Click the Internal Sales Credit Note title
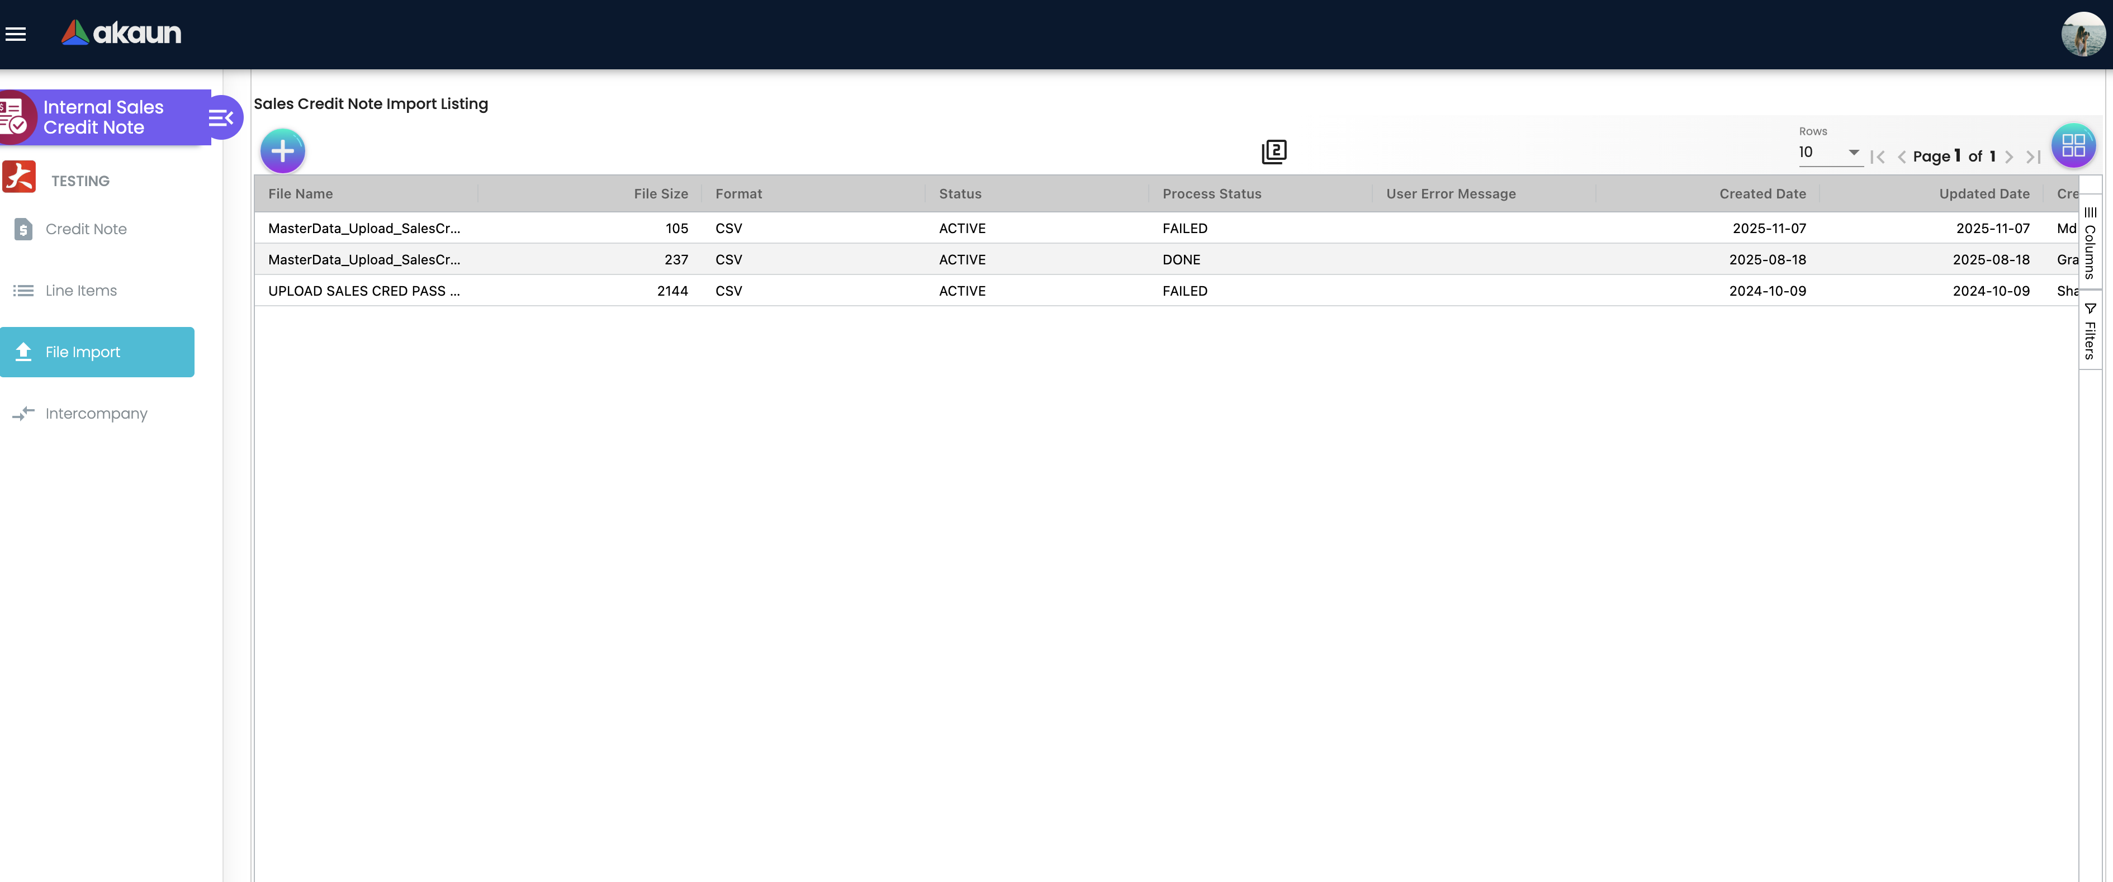 pyautogui.click(x=103, y=117)
